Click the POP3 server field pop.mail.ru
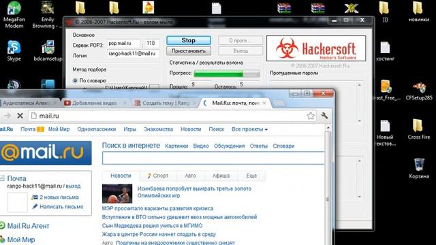 coord(123,44)
